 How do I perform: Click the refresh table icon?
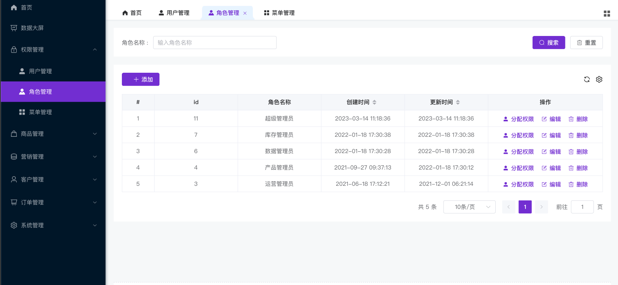[587, 79]
